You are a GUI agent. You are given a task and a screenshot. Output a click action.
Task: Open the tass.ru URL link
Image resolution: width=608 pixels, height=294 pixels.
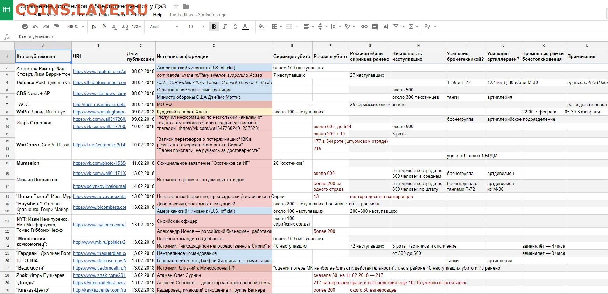point(99,105)
